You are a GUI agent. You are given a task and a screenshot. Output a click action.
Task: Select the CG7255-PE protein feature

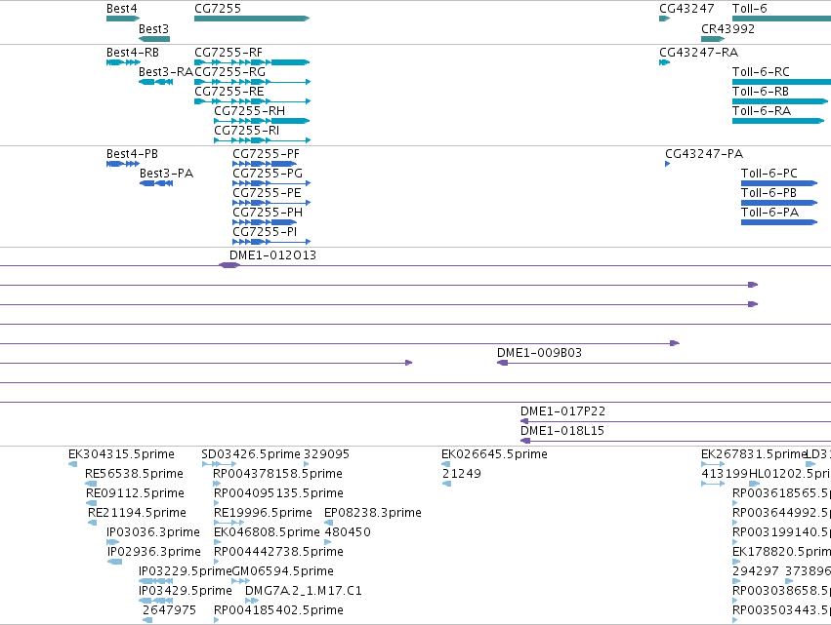point(271,203)
